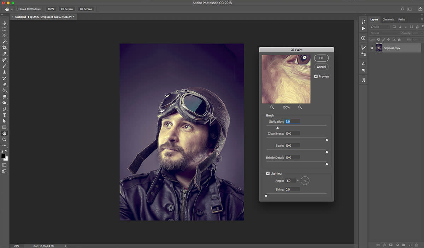Disable the Lighting checkbox

(x=268, y=173)
